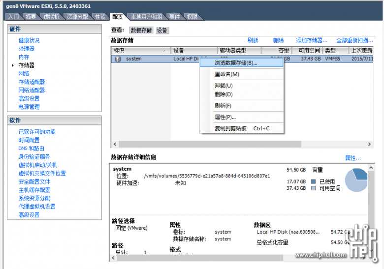Sort by 标识 column header
Viewport: 384px width, 269px height.
(x=140, y=51)
